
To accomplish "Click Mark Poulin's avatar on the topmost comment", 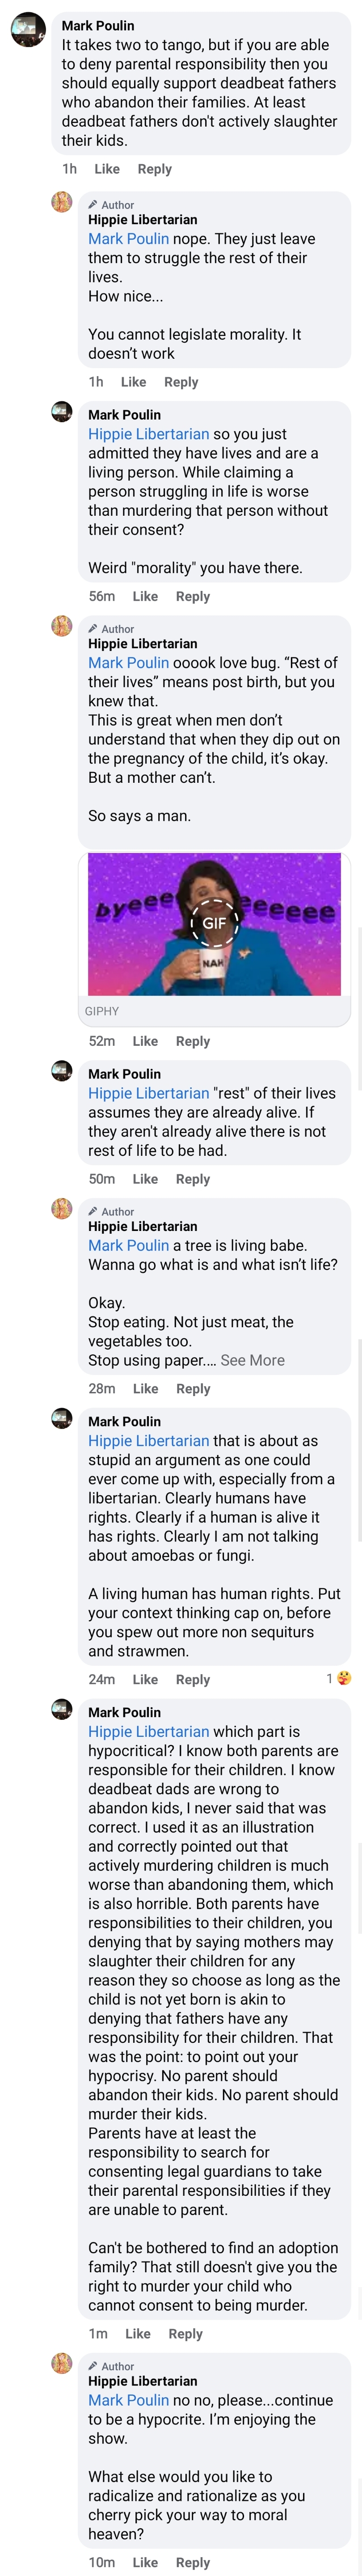I will (28, 29).
